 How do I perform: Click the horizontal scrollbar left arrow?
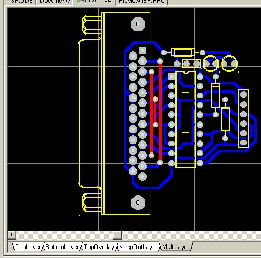click(x=12, y=235)
